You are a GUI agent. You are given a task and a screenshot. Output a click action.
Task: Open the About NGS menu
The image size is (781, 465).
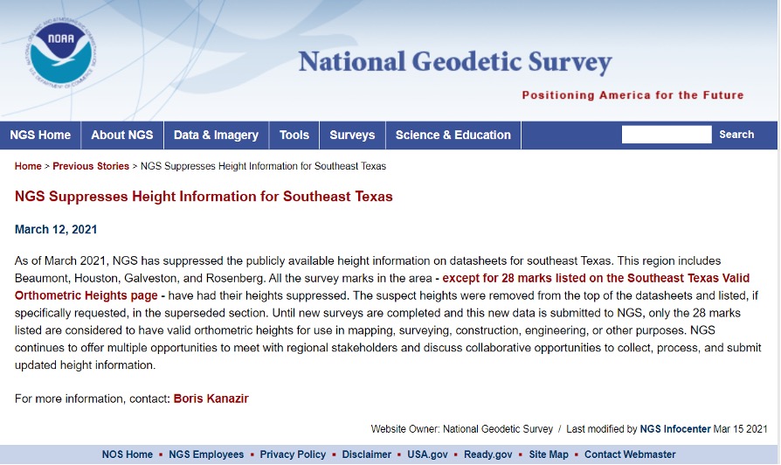click(122, 135)
